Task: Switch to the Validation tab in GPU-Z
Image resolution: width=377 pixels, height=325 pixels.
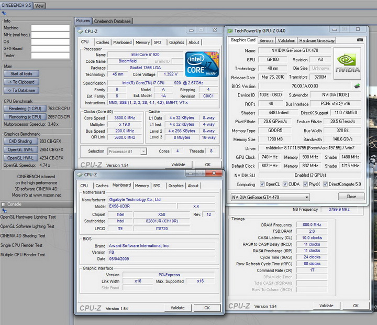Action: point(286,41)
